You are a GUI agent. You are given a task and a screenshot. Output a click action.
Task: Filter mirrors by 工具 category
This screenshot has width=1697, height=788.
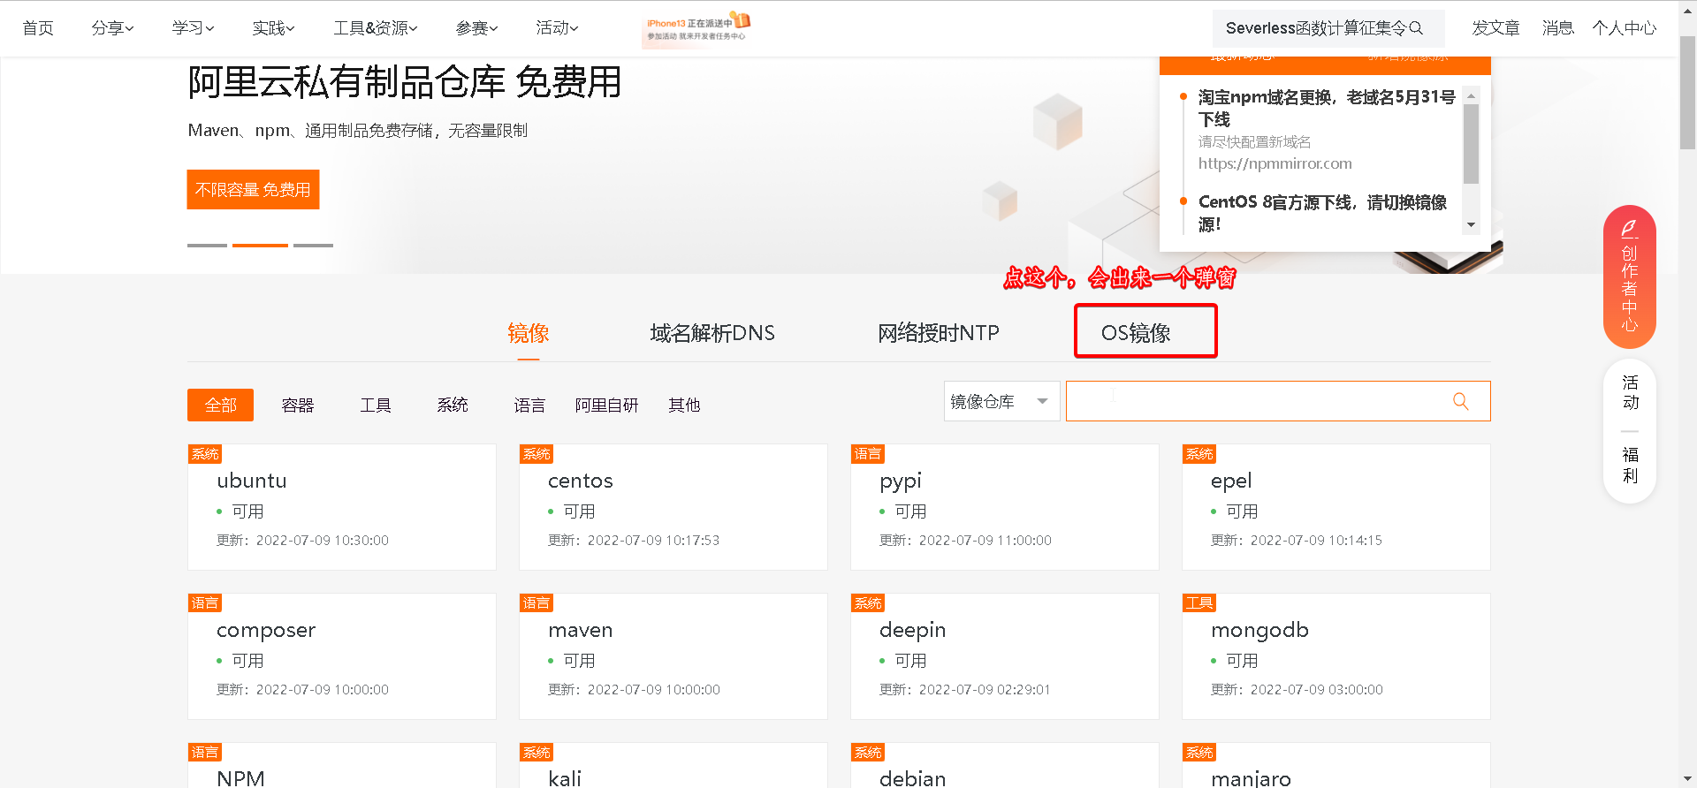click(x=376, y=405)
